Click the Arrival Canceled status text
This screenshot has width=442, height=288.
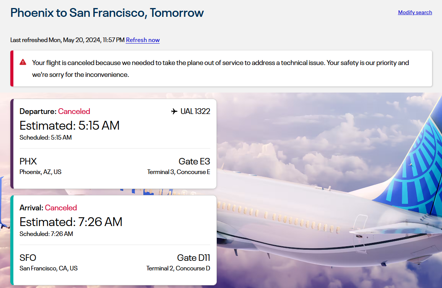point(61,208)
